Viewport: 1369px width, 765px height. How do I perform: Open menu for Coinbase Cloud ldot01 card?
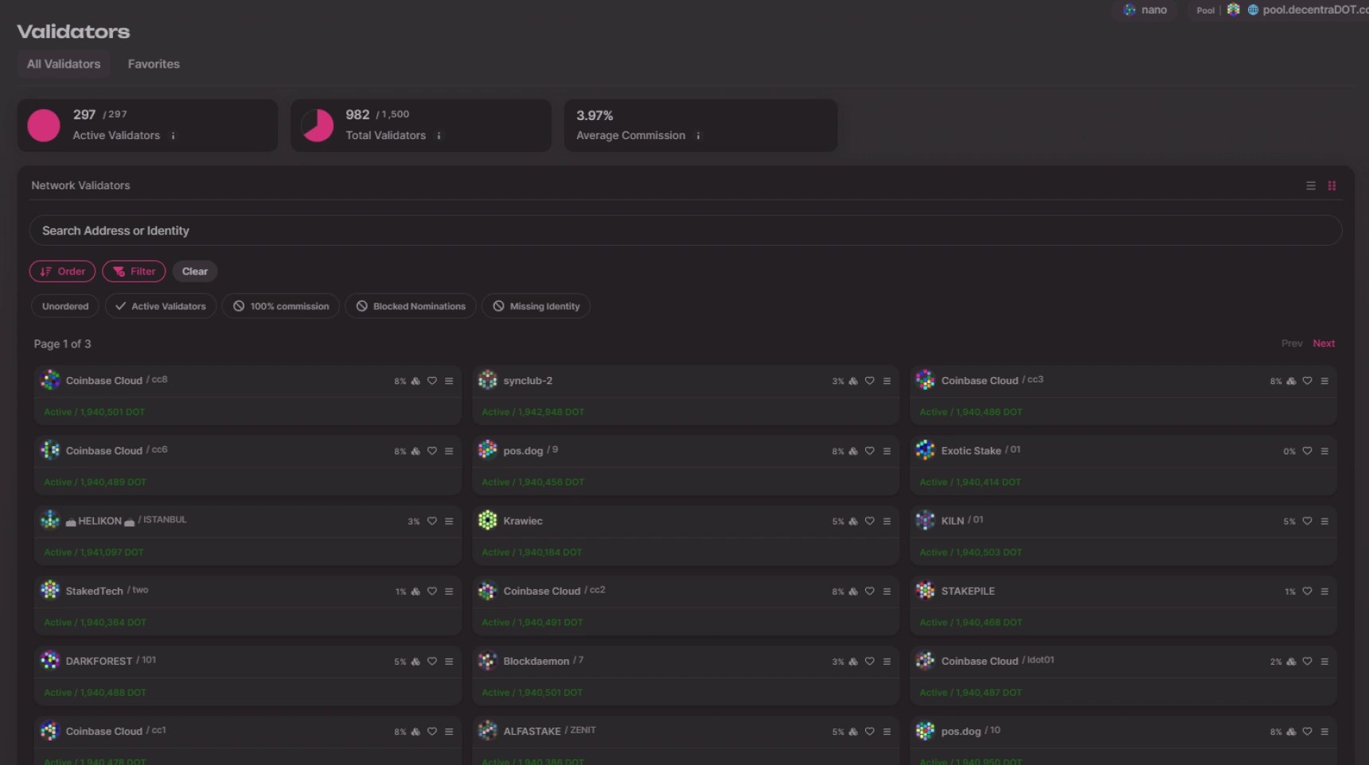click(x=1324, y=662)
